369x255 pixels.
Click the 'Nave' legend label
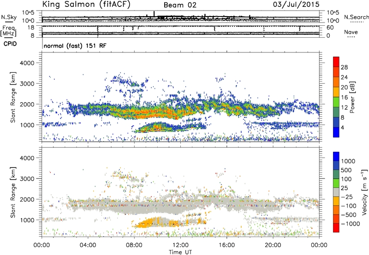351,32
